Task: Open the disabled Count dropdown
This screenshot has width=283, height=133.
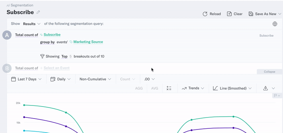Action: point(128,79)
